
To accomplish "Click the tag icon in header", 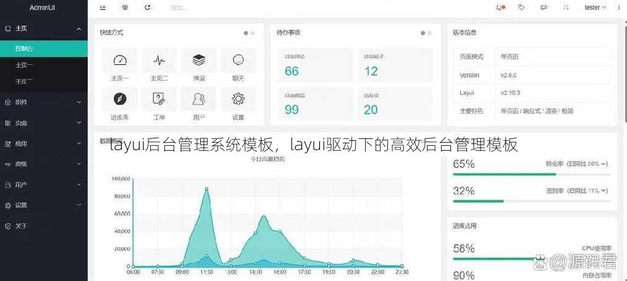I will (521, 7).
